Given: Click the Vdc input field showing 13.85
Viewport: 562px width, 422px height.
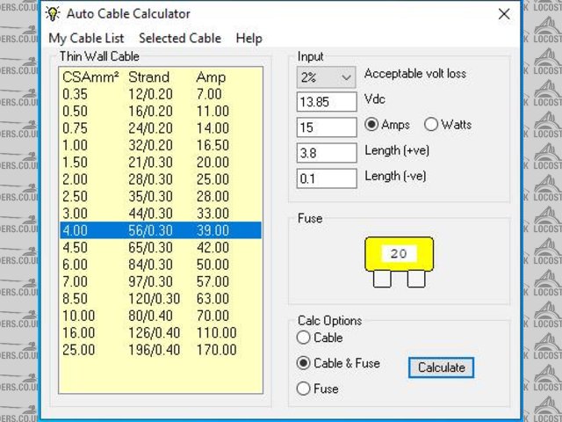Looking at the screenshot, I should point(327,102).
